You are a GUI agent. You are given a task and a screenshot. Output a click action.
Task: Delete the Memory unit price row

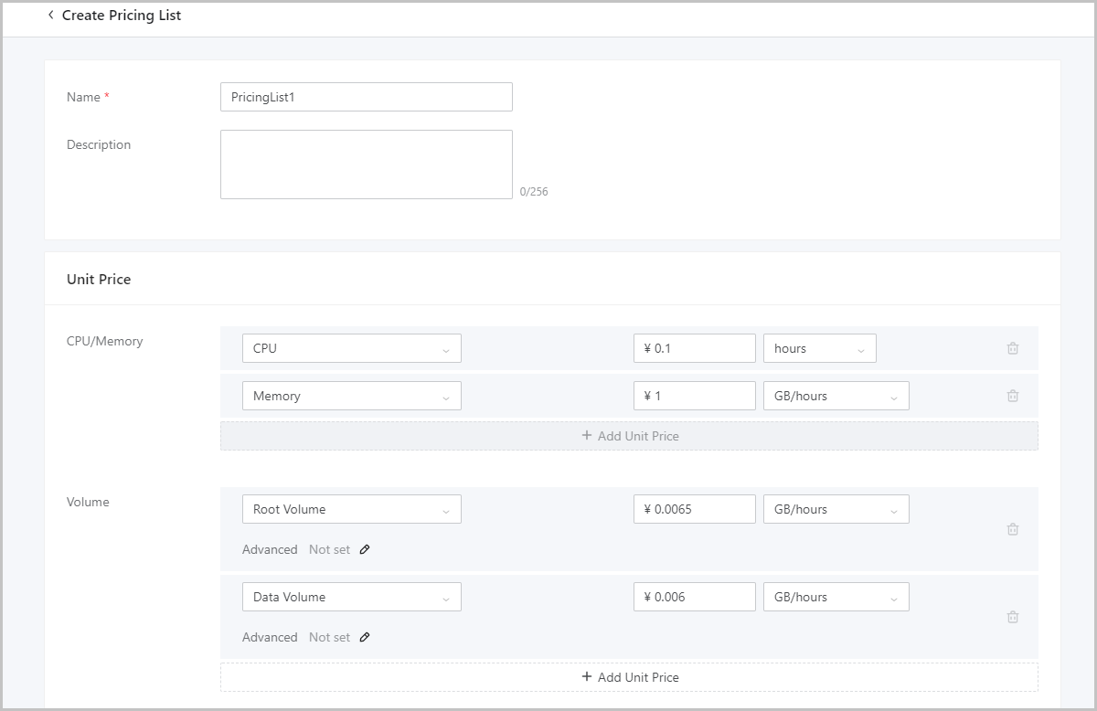[x=1012, y=396]
